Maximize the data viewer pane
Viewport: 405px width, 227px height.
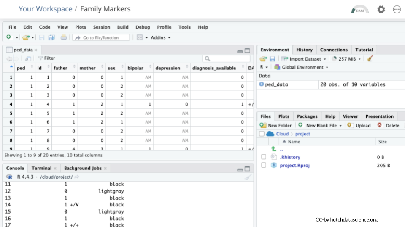[x=247, y=50]
